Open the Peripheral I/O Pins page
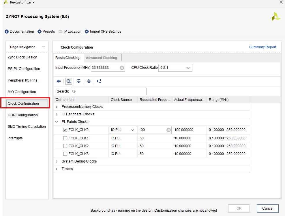This screenshot has width=285, height=216. (22, 80)
